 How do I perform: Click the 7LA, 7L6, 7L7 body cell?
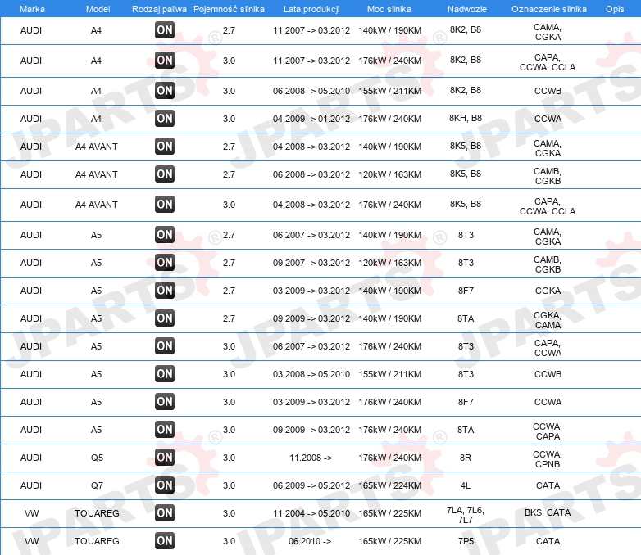466,515
